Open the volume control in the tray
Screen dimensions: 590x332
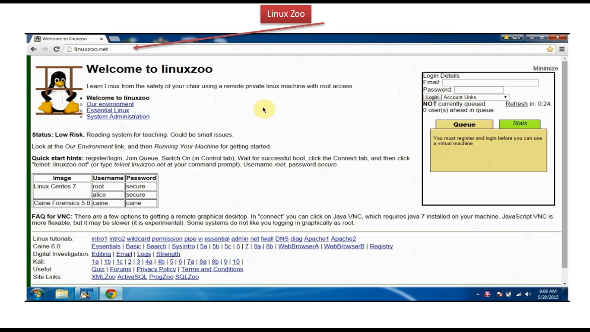[x=528, y=294]
